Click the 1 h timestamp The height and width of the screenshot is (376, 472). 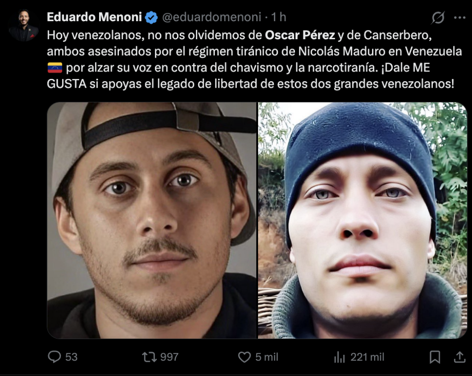pos(278,17)
